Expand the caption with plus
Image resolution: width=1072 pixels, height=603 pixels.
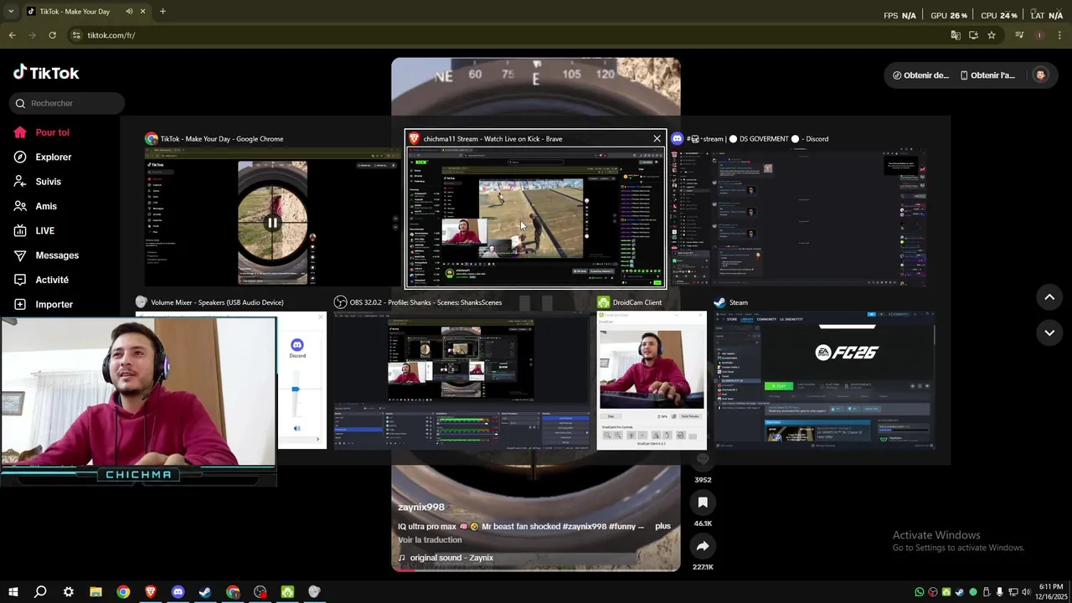[x=662, y=526]
